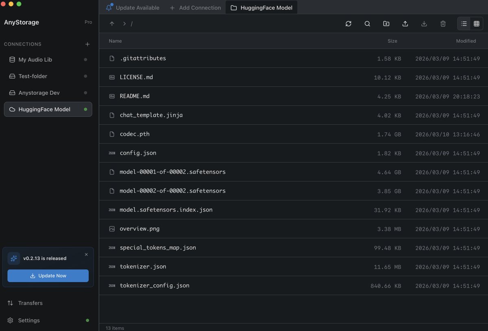
Task: Select tokenizer_config.json file
Action: pyautogui.click(x=294, y=285)
